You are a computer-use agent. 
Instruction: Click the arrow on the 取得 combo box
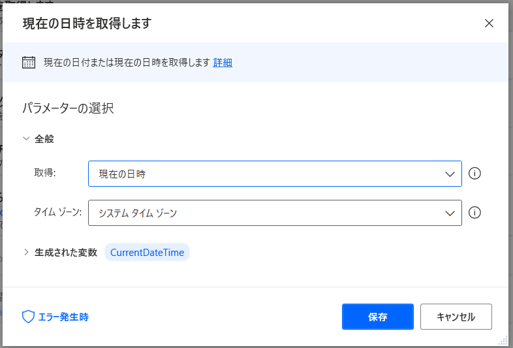(450, 174)
